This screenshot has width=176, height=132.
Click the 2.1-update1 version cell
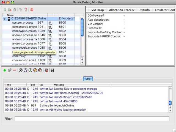click(67, 18)
